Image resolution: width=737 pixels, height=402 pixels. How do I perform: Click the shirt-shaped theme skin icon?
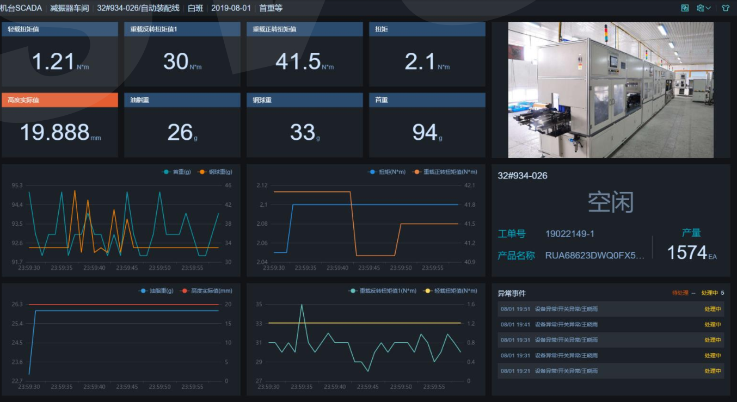coord(726,8)
